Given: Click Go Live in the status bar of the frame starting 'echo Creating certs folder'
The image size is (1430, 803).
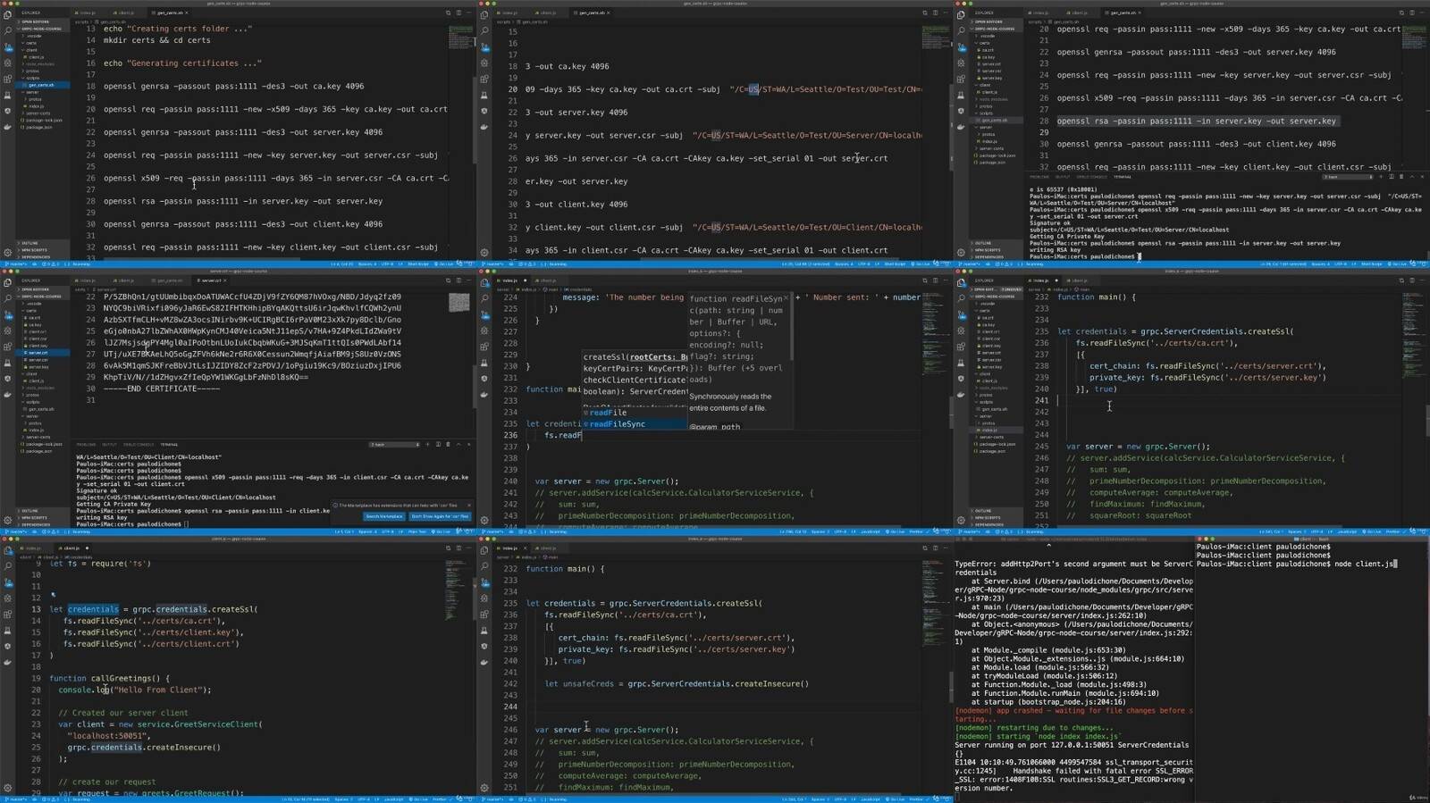Looking at the screenshot, I should [x=443, y=263].
